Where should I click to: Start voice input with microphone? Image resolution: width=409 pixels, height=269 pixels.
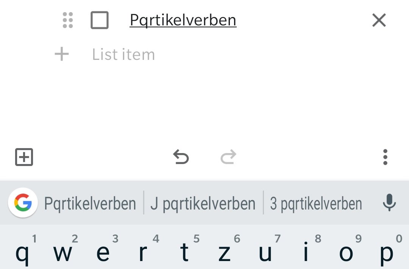[389, 203]
